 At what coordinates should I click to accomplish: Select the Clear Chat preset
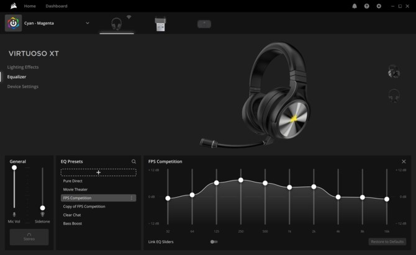point(99,215)
